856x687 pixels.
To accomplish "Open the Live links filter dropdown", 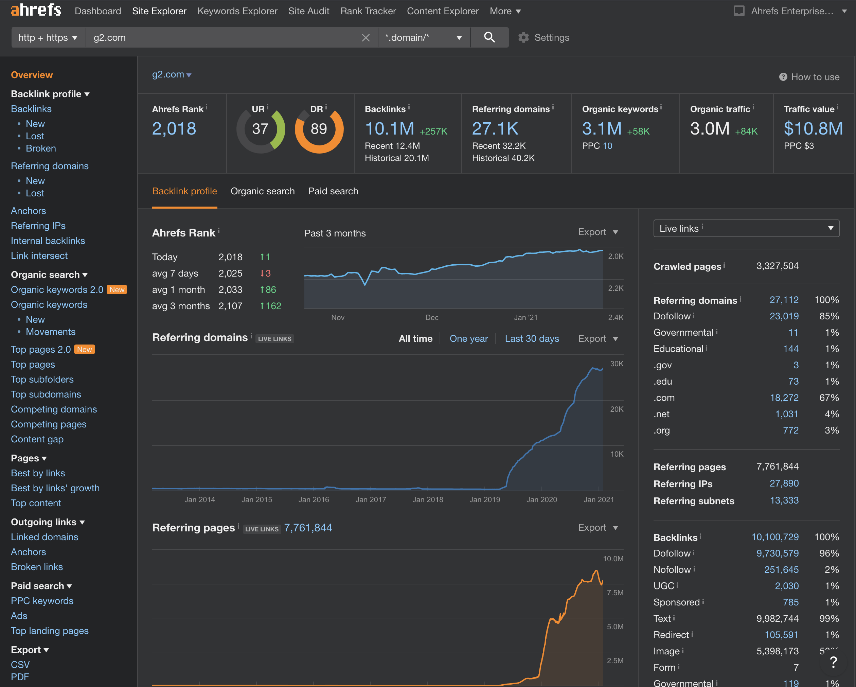I will coord(746,228).
